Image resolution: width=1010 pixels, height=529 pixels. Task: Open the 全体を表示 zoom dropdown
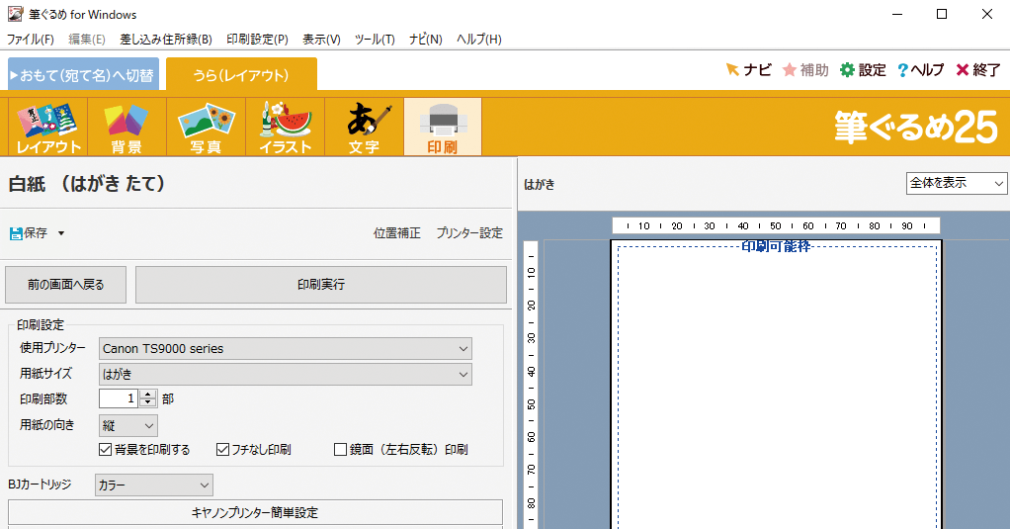coord(957,183)
